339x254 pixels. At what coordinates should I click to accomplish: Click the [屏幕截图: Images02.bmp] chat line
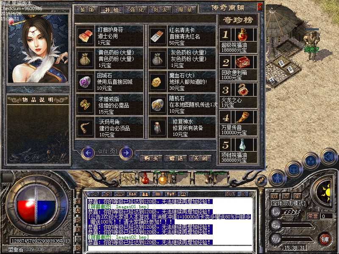click(x=118, y=237)
